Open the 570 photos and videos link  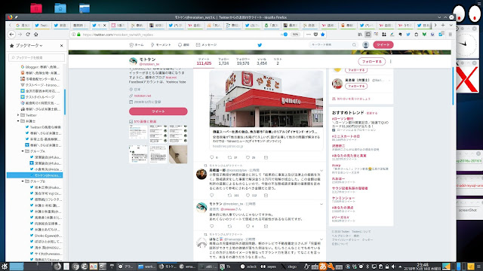point(145,122)
